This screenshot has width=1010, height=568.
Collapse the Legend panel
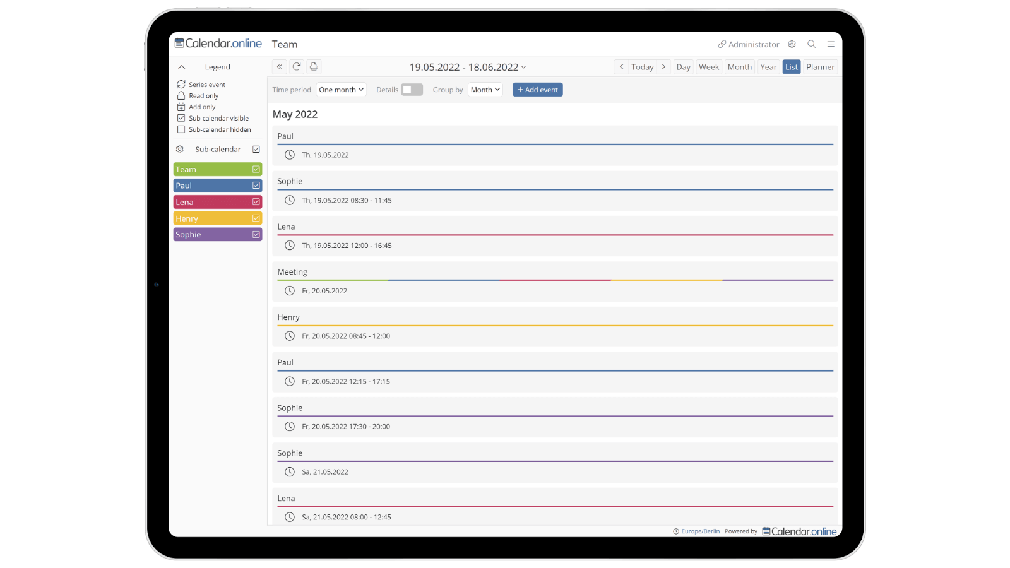(x=182, y=67)
